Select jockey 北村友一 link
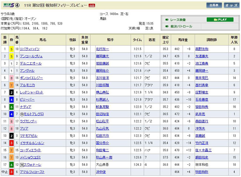The height and width of the screenshot is (177, 241). tap(103, 49)
